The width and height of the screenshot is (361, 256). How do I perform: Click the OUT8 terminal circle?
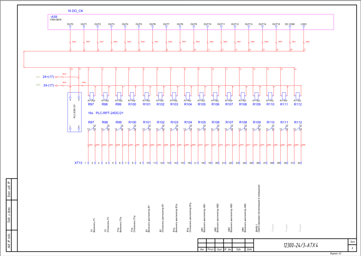tap(180, 26)
